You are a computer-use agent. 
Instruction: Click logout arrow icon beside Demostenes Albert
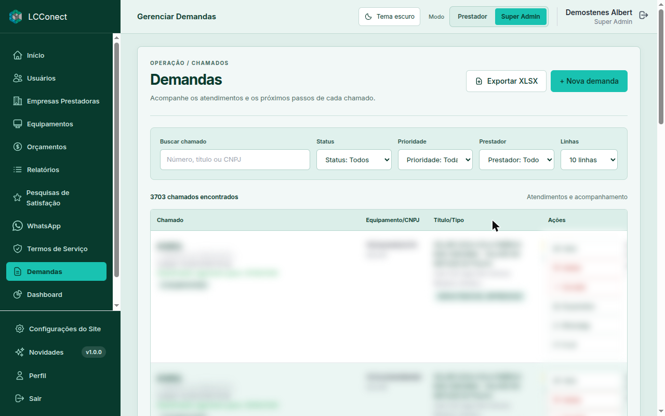coord(644,15)
